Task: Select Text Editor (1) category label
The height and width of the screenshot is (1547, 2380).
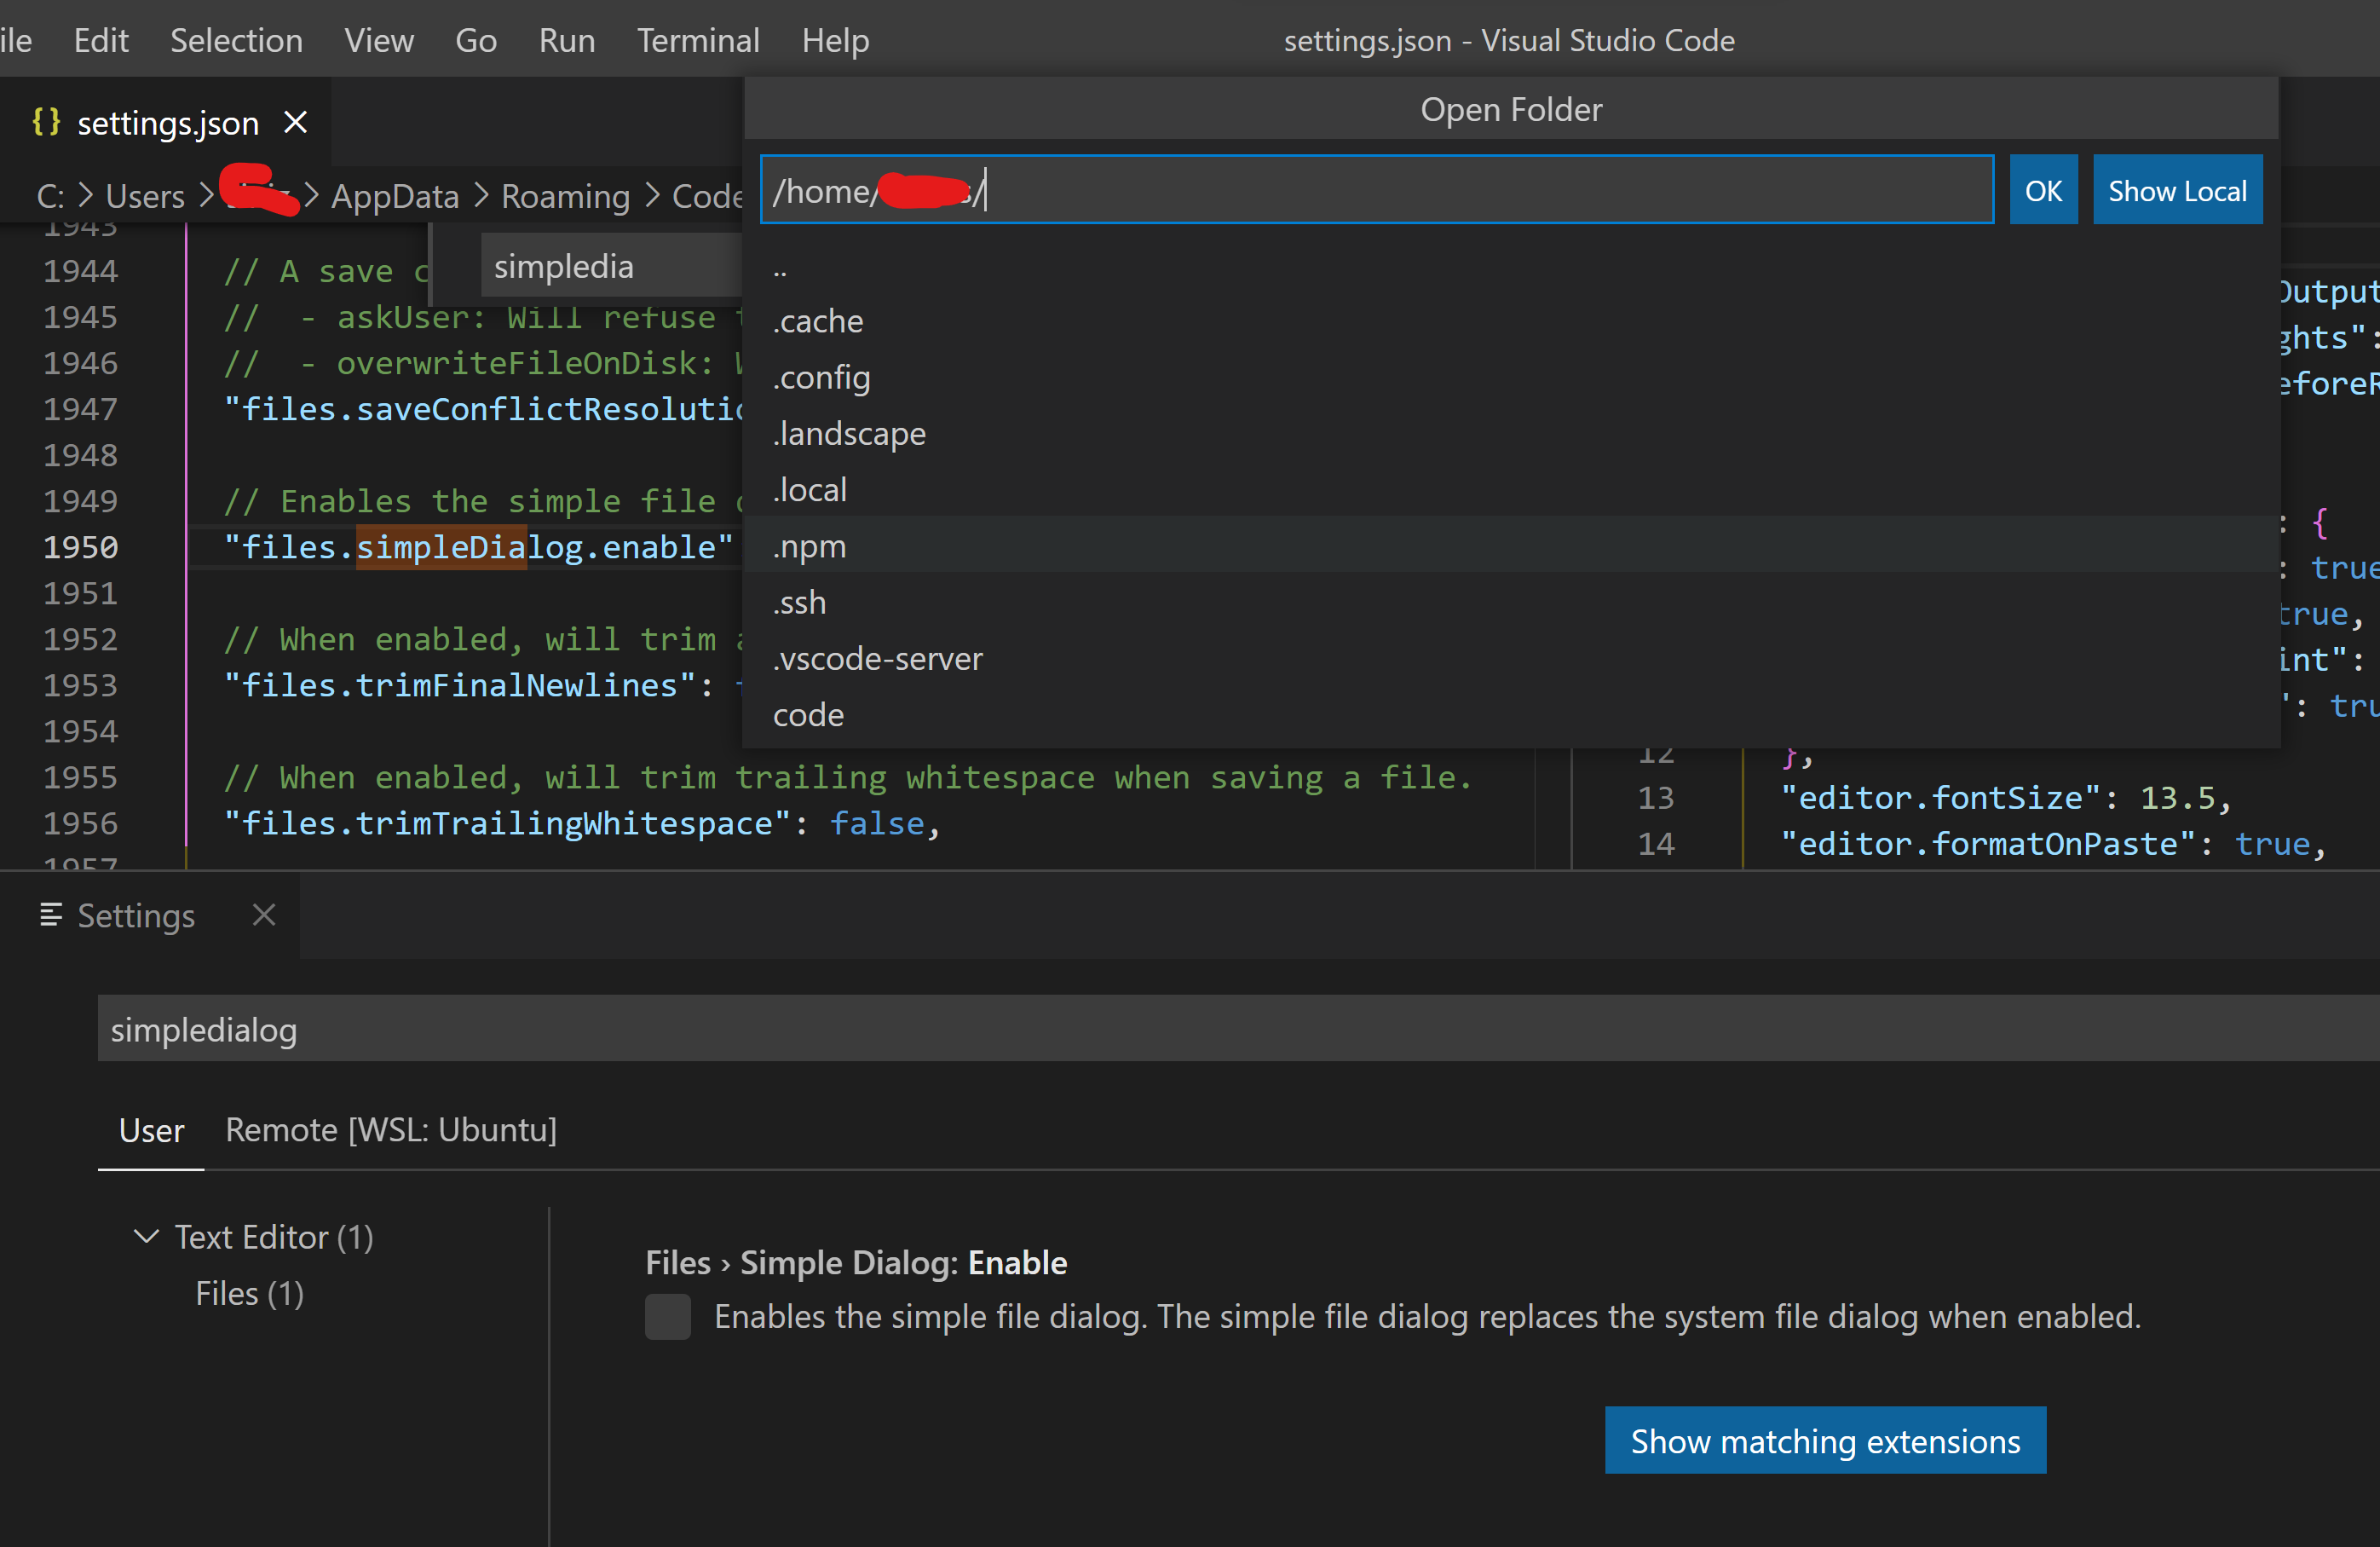Action: 274,1237
